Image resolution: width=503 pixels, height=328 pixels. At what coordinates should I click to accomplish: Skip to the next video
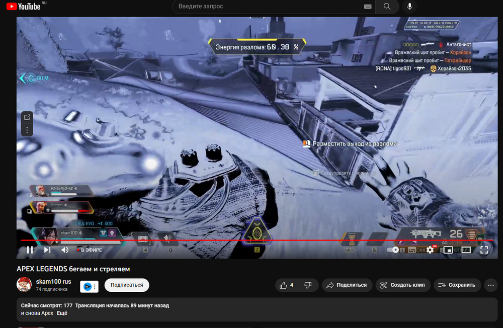tap(47, 250)
